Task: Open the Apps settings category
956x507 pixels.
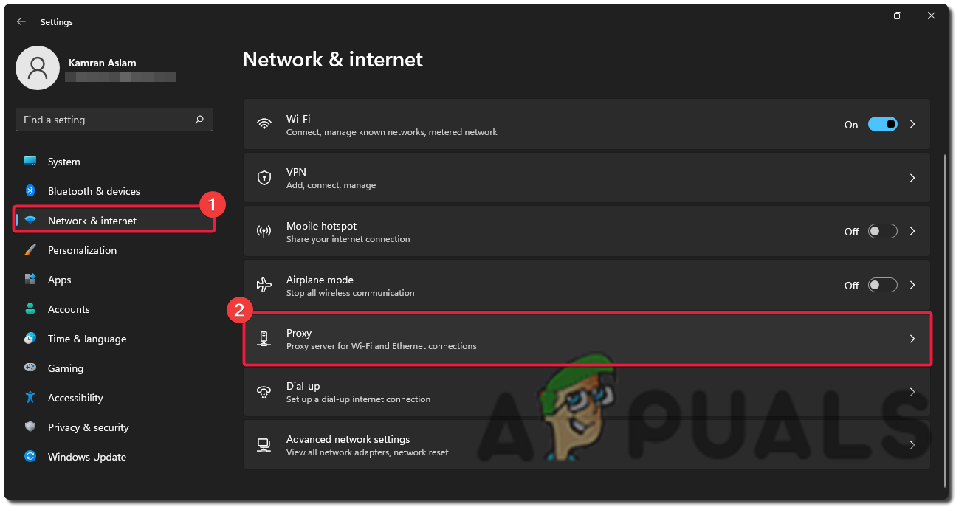Action: (60, 280)
